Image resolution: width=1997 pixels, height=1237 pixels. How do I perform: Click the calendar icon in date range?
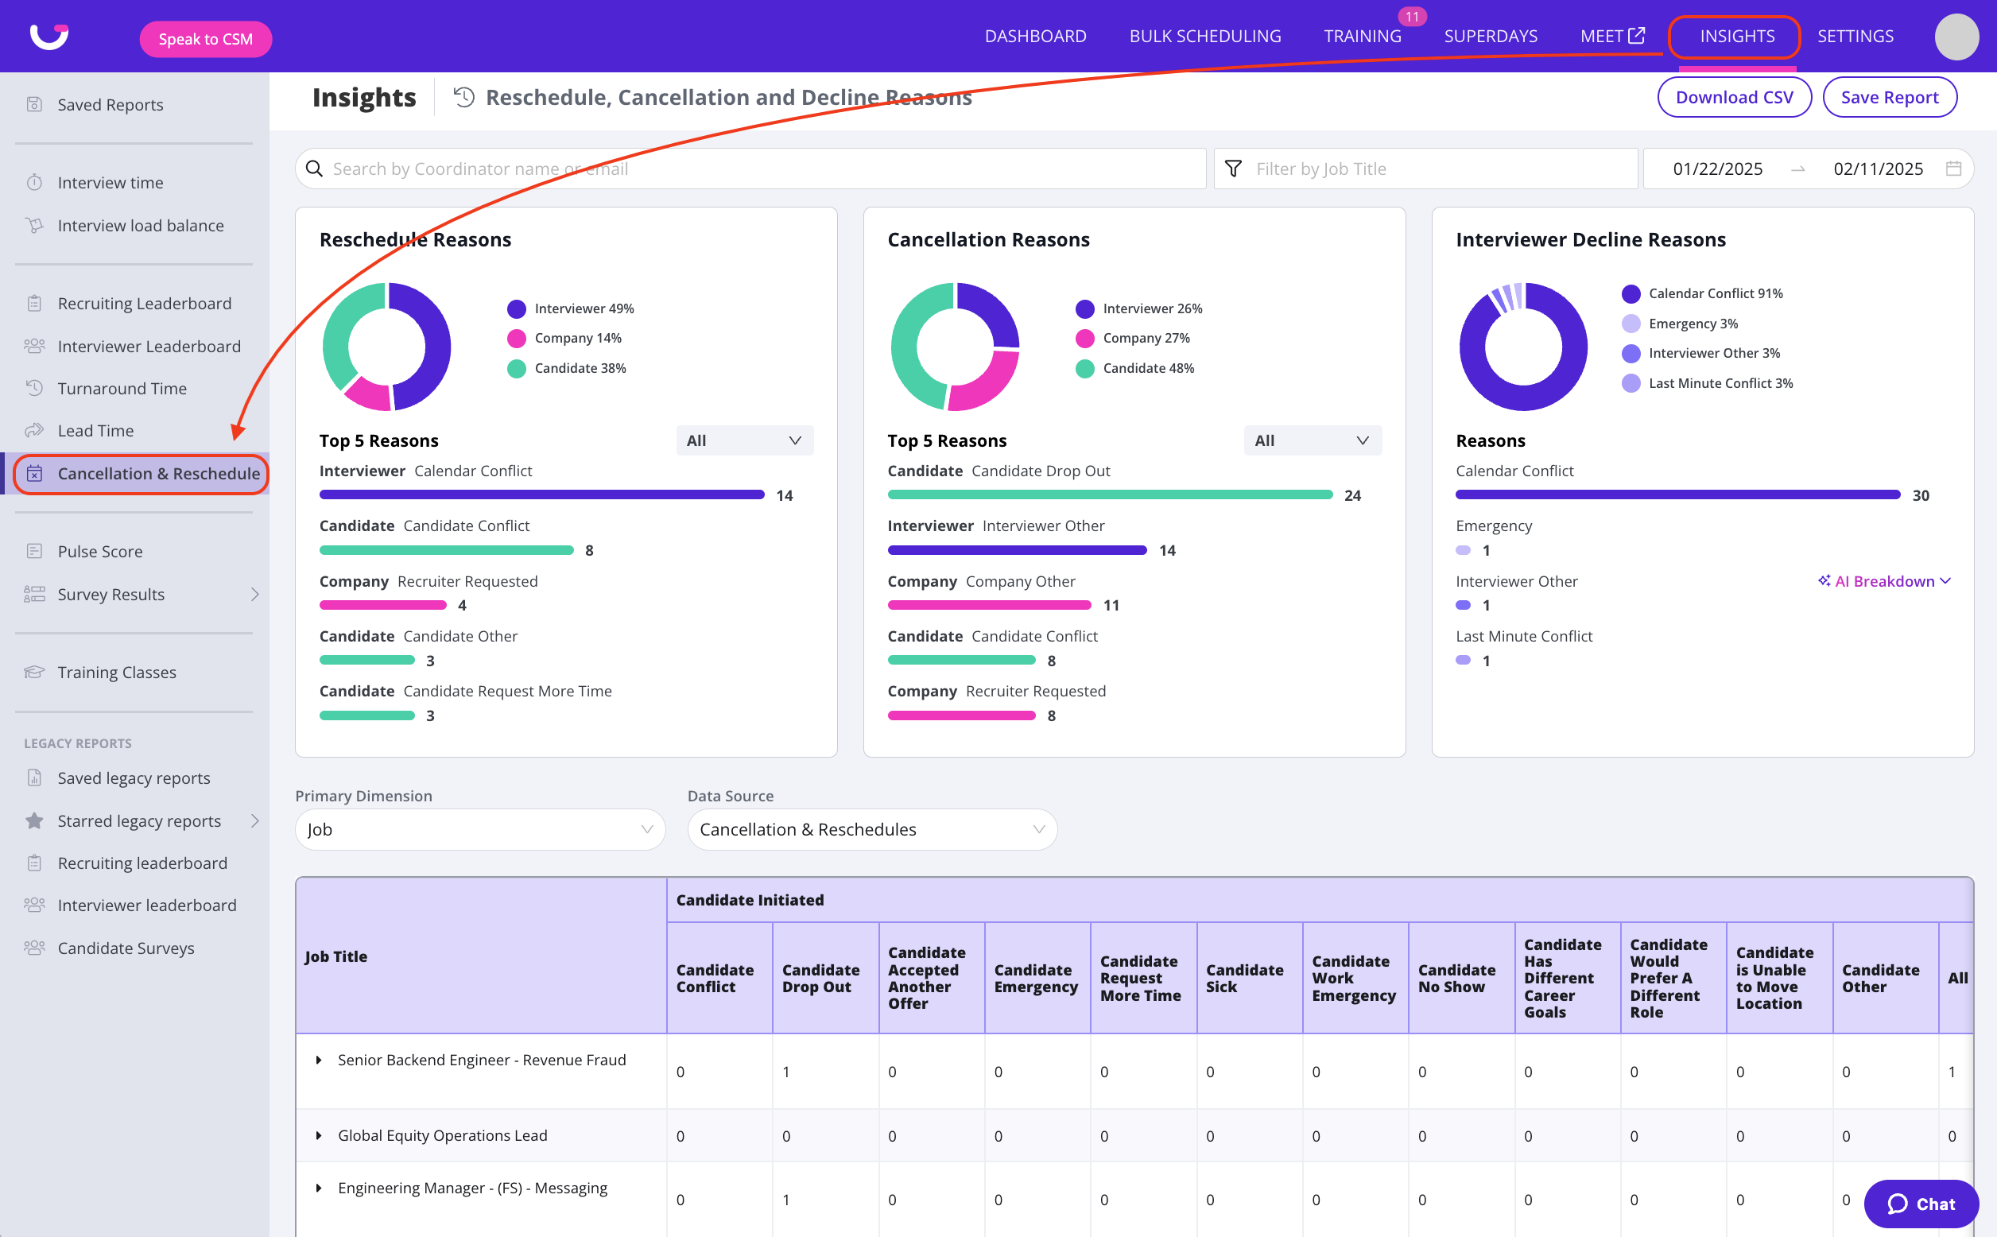tap(1952, 169)
